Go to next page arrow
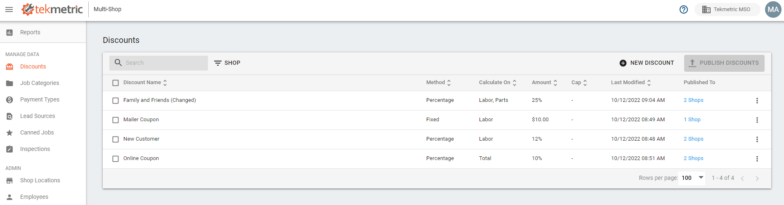Screen dimensions: 784x205 coord(757,178)
